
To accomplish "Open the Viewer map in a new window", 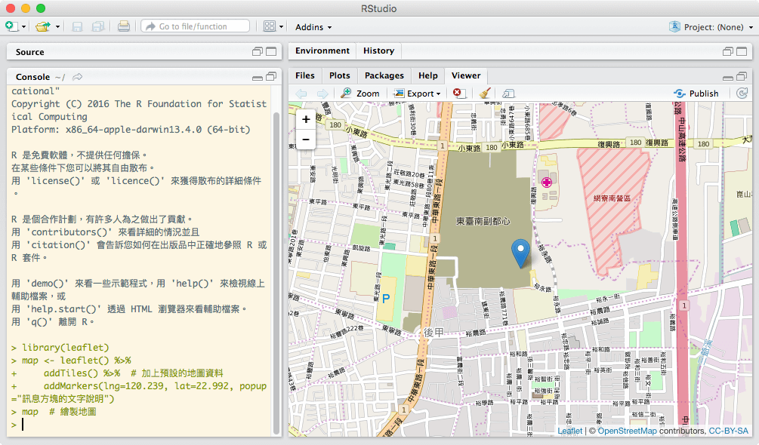I will click(508, 94).
